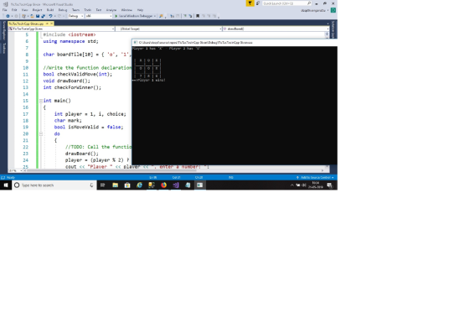Click the Save toolbar icon
469x313 pixels.
pyautogui.click(x=38, y=16)
